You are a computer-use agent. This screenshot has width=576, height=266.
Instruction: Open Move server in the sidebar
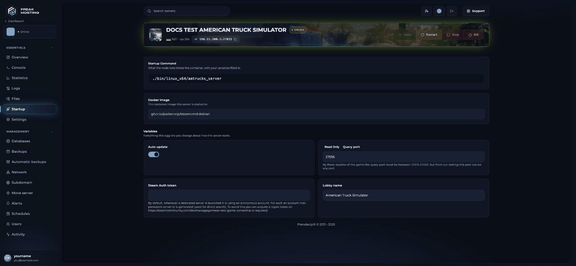29,193
